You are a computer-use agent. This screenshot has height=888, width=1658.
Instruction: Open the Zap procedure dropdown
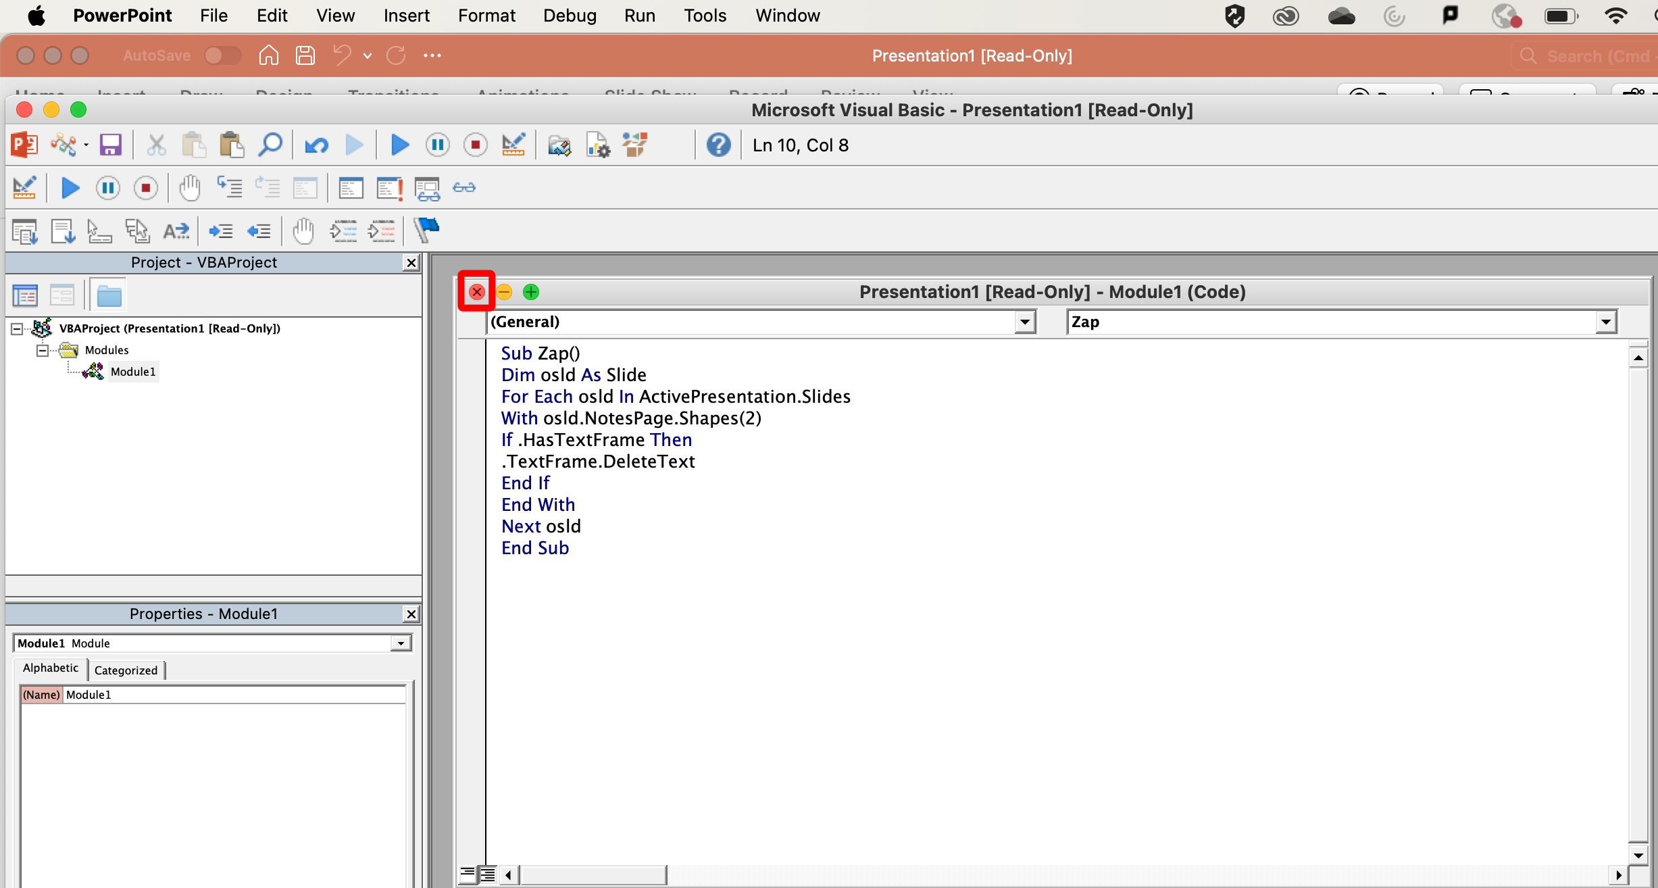click(1606, 322)
